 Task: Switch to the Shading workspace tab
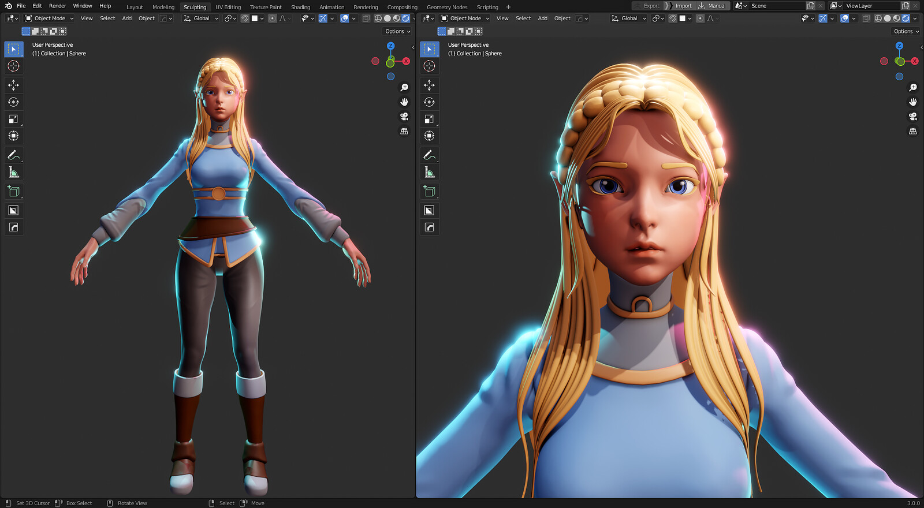pos(300,8)
